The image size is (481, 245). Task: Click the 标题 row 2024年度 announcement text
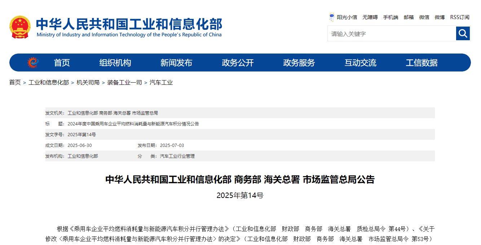coord(133,124)
